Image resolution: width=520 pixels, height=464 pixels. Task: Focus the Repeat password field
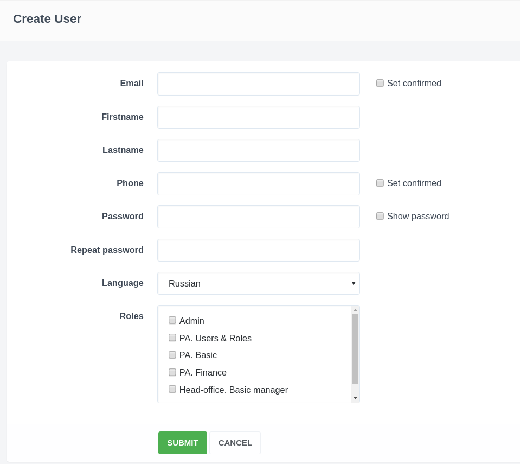pos(258,250)
